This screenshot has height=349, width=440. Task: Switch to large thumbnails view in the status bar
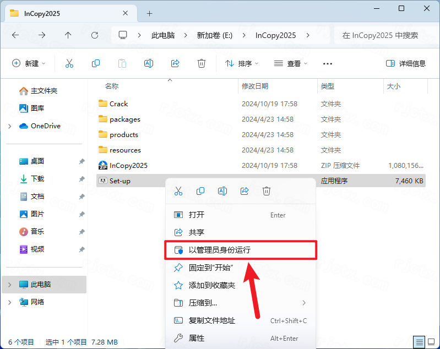click(431, 342)
